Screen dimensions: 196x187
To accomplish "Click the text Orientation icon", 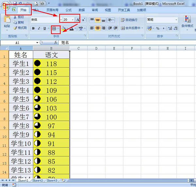I will click(110, 20).
